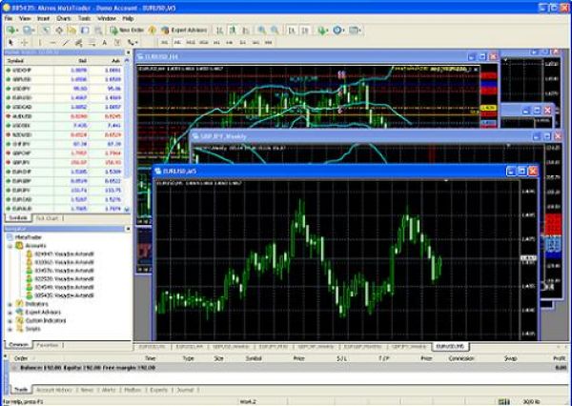Close the Navigator panel

click(x=128, y=230)
